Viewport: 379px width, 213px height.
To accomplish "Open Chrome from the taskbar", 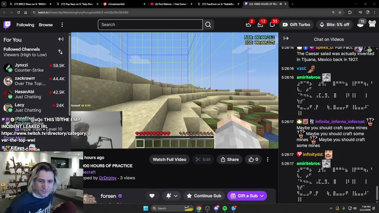I will pos(199,208).
